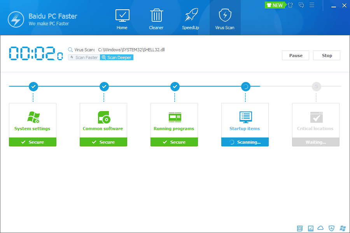
Task: Switch to Scan Faster mode
Action: click(84, 57)
